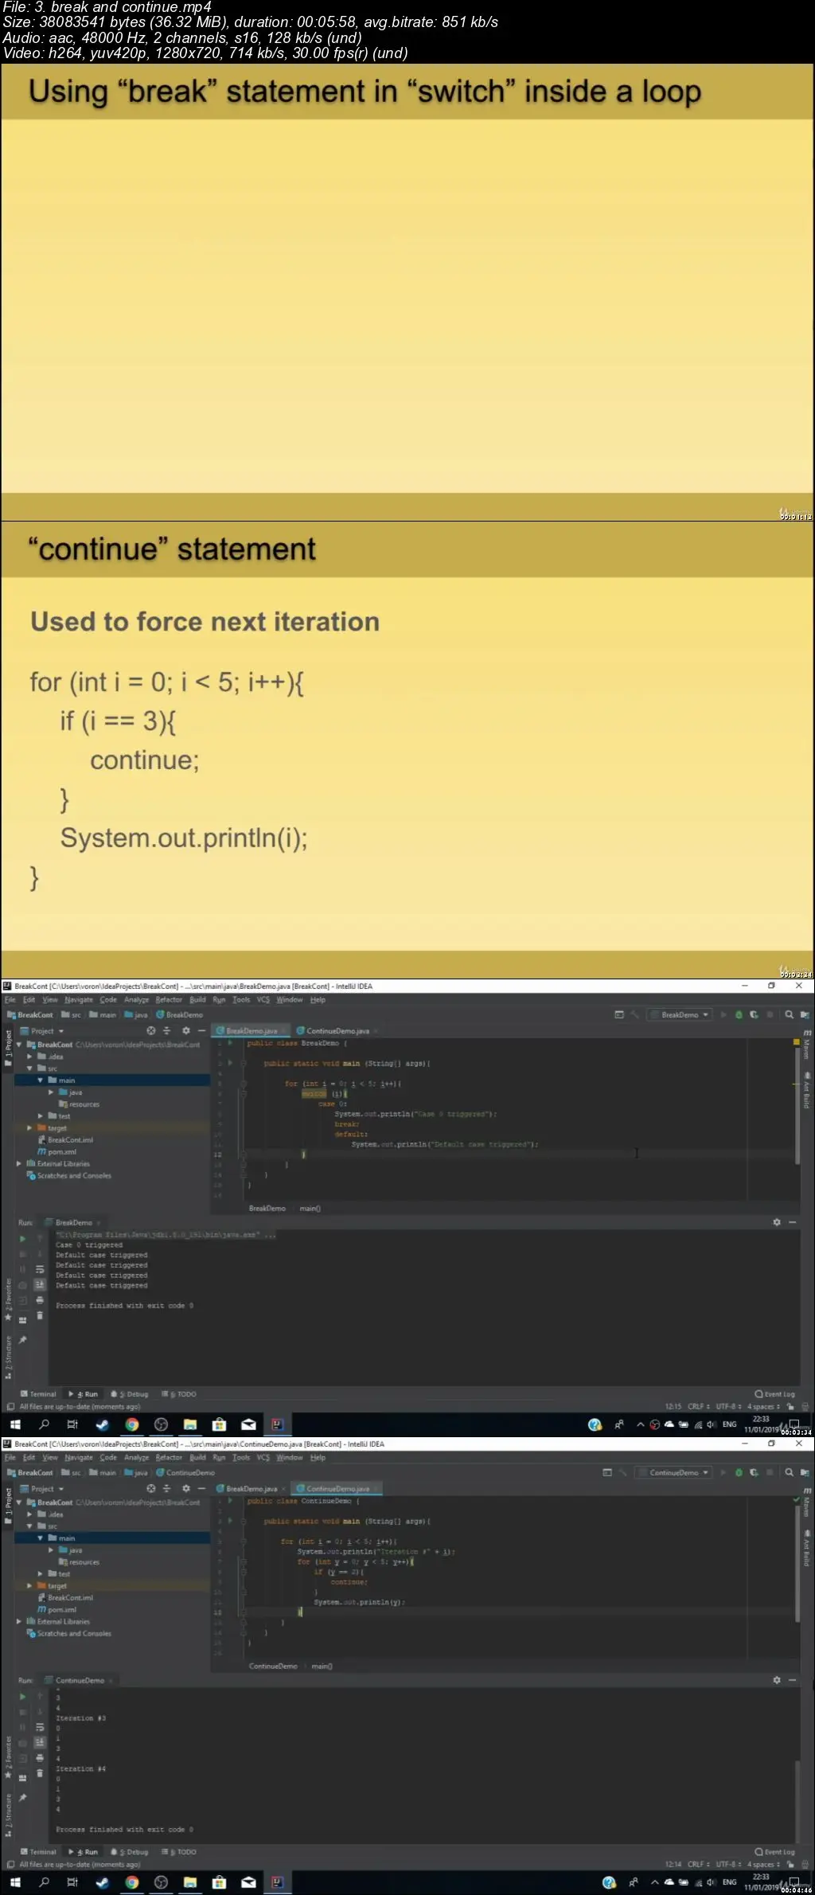Viewport: 815px width, 1895px height.
Task: Click the Debug bug icon in the BreakDemo window toolbar
Action: pyautogui.click(x=739, y=1014)
